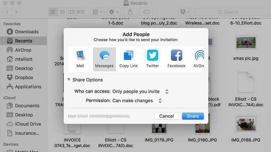Share the invitation via Twitter

[152, 59]
